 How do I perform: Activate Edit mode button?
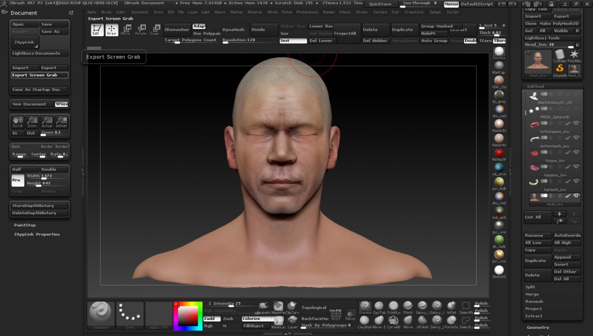pos(97,29)
